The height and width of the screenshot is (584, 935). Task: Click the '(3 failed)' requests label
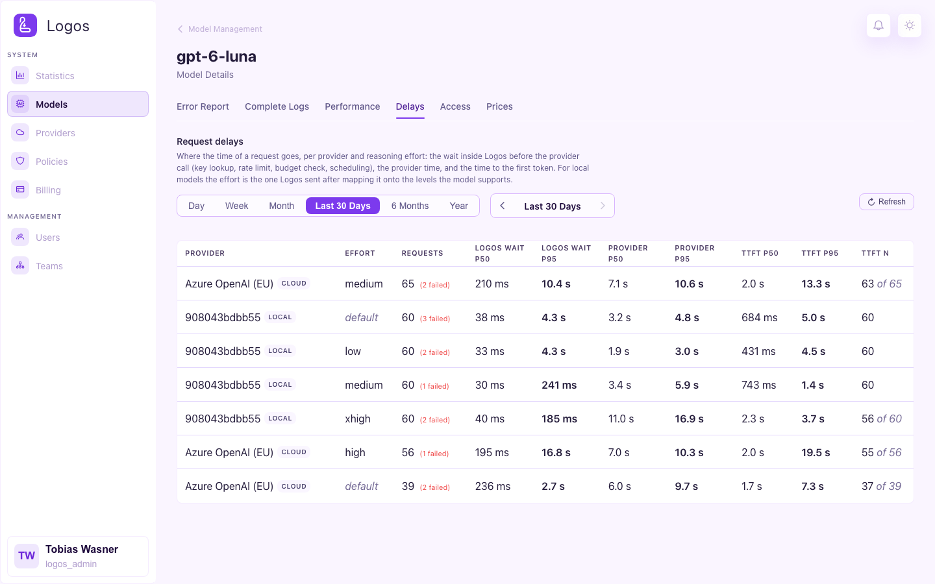point(435,319)
